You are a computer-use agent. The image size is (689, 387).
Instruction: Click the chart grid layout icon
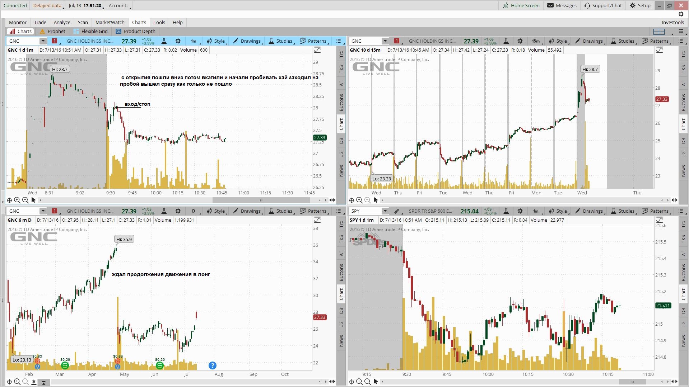(x=659, y=32)
